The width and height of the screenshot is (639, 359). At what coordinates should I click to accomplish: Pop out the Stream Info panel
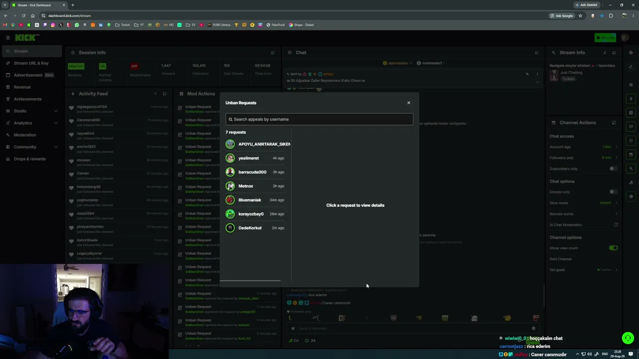tap(614, 52)
